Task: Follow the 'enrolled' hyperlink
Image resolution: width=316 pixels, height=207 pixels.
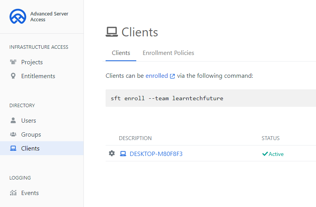Action: click(156, 76)
